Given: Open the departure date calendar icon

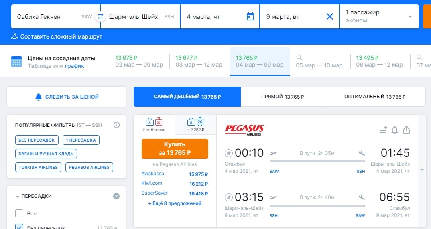Looking at the screenshot, I should [250, 16].
